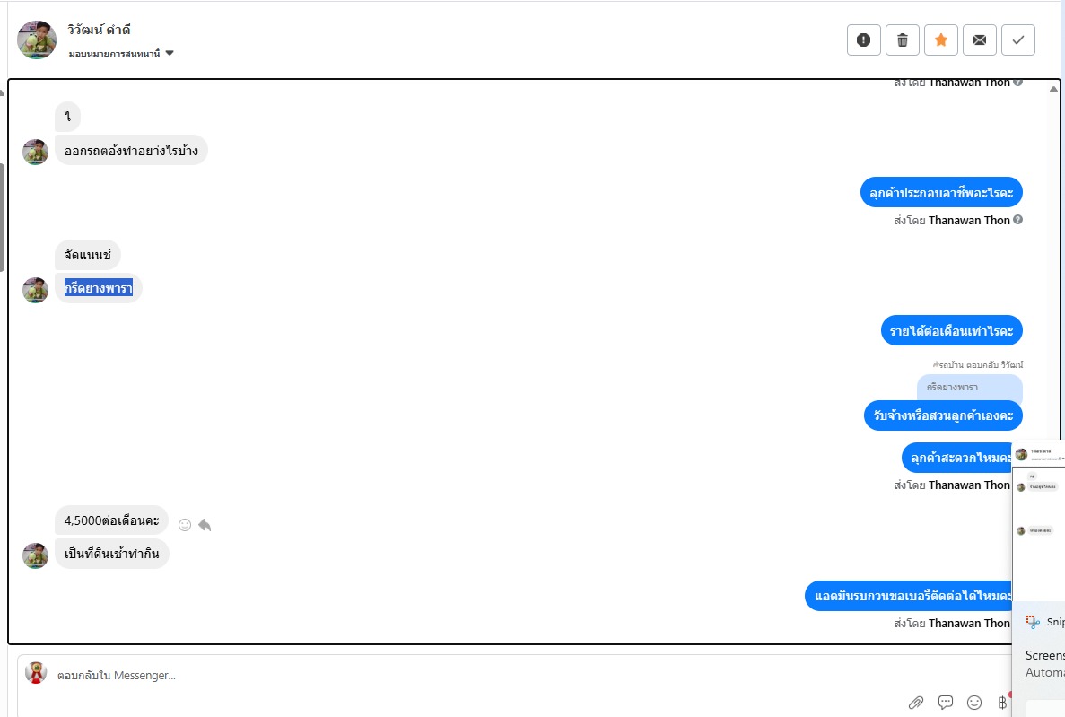Toggle the orange follow-up star
This screenshot has width=1065, height=717.
pyautogui.click(x=940, y=39)
